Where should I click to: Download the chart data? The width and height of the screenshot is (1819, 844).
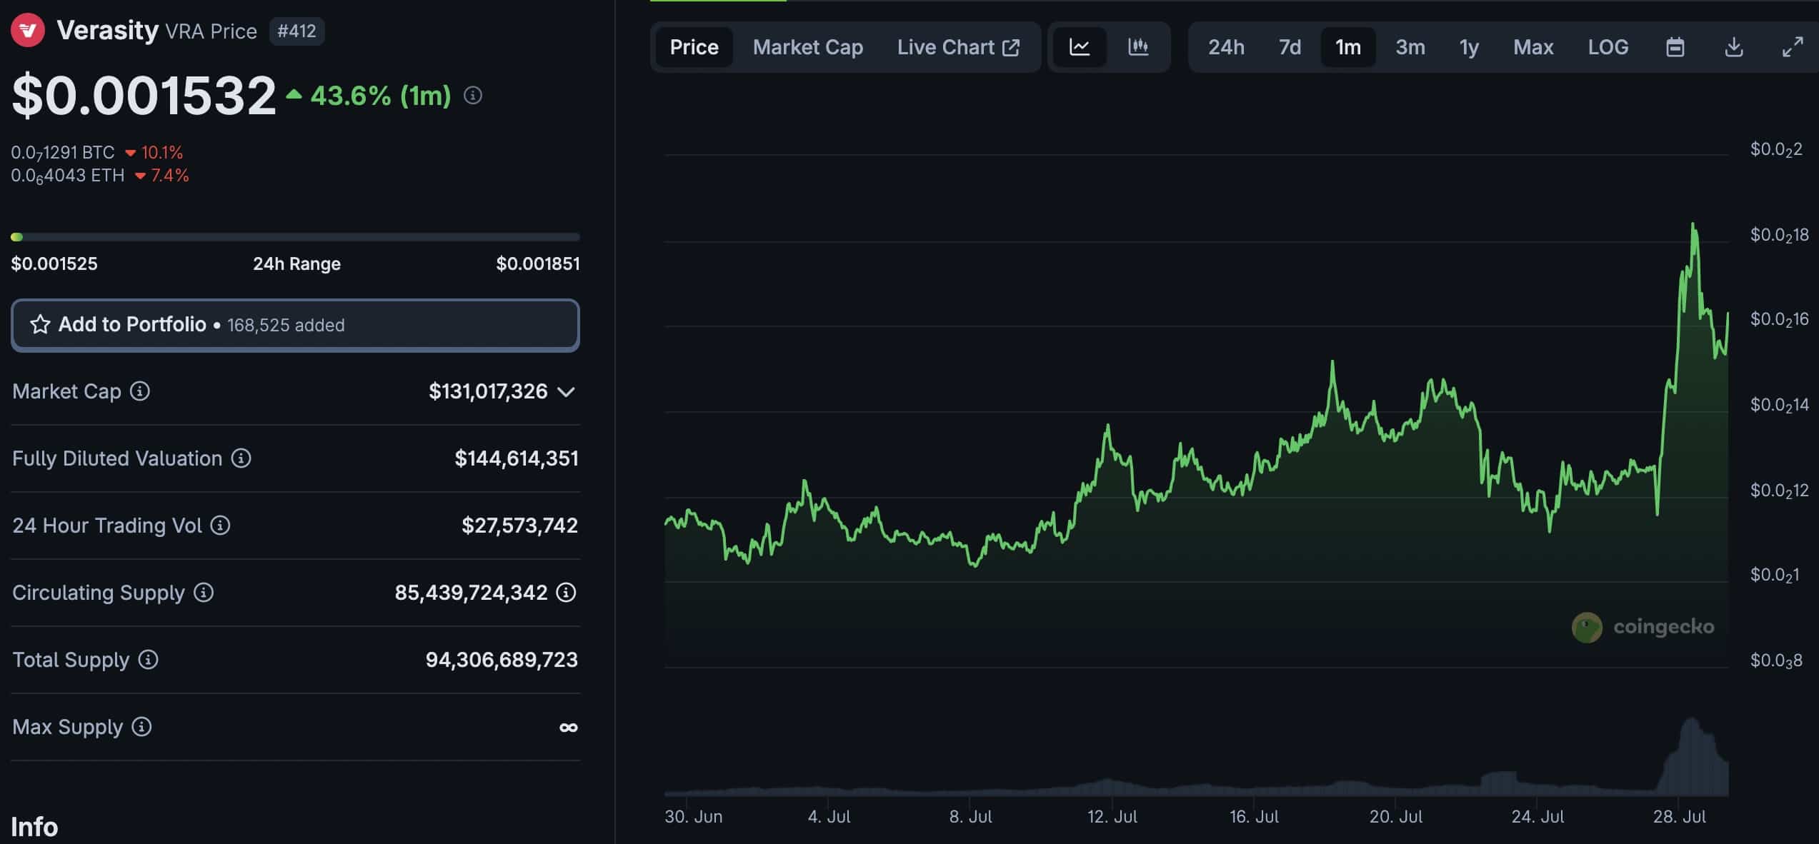click(x=1734, y=47)
